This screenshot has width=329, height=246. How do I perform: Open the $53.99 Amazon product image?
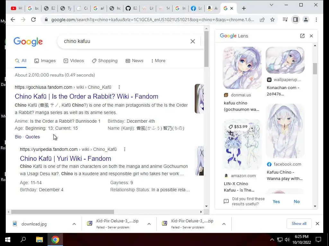[x=242, y=144]
